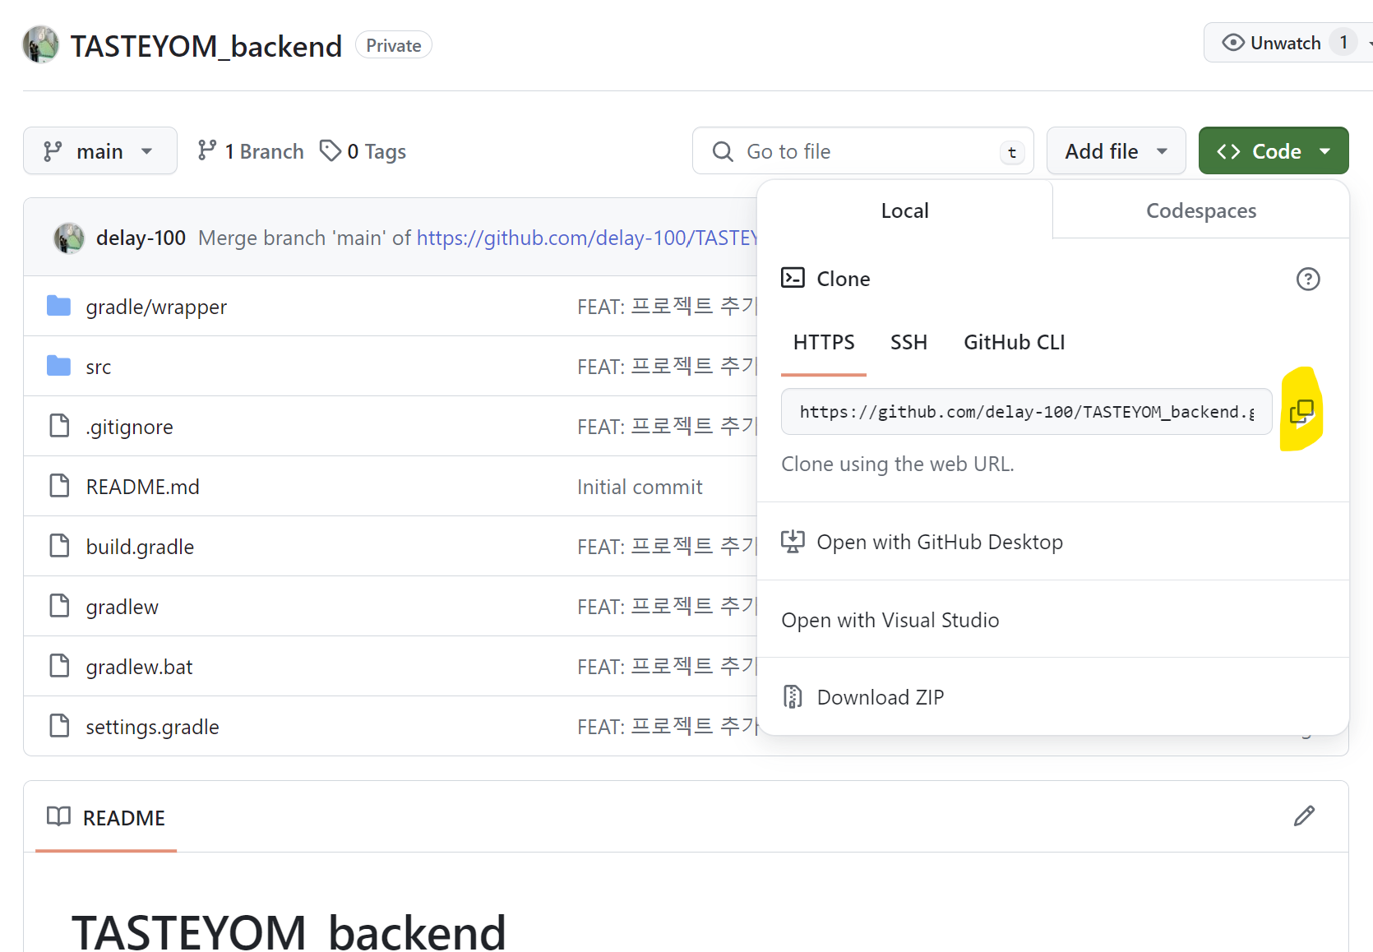This screenshot has width=1373, height=952.
Task: Click the search magnifier in Go to file
Action: pyautogui.click(x=723, y=151)
